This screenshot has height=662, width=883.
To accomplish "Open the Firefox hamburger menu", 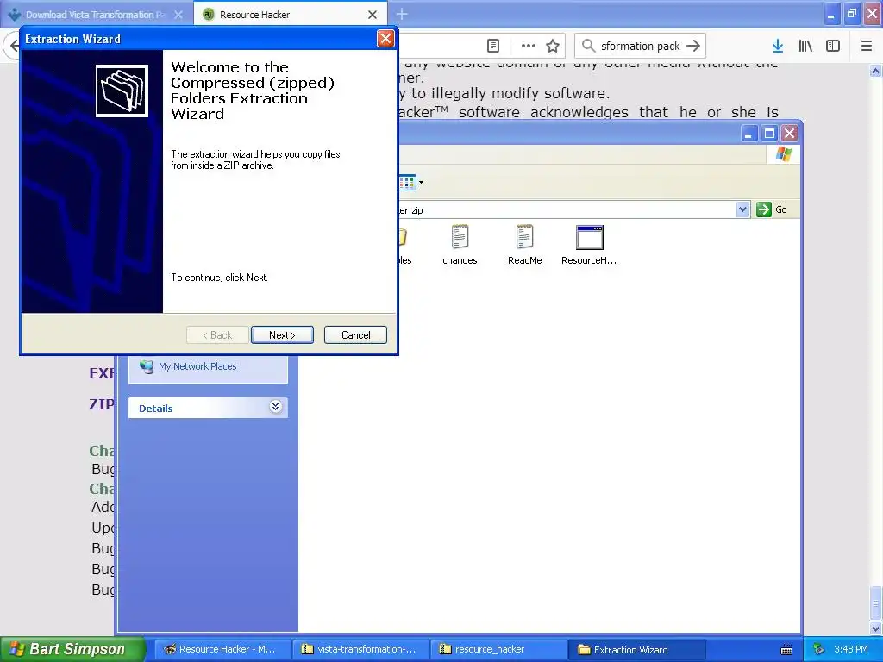I will (x=867, y=46).
